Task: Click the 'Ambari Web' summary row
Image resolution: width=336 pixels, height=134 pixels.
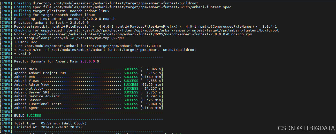Action: pos(81,77)
